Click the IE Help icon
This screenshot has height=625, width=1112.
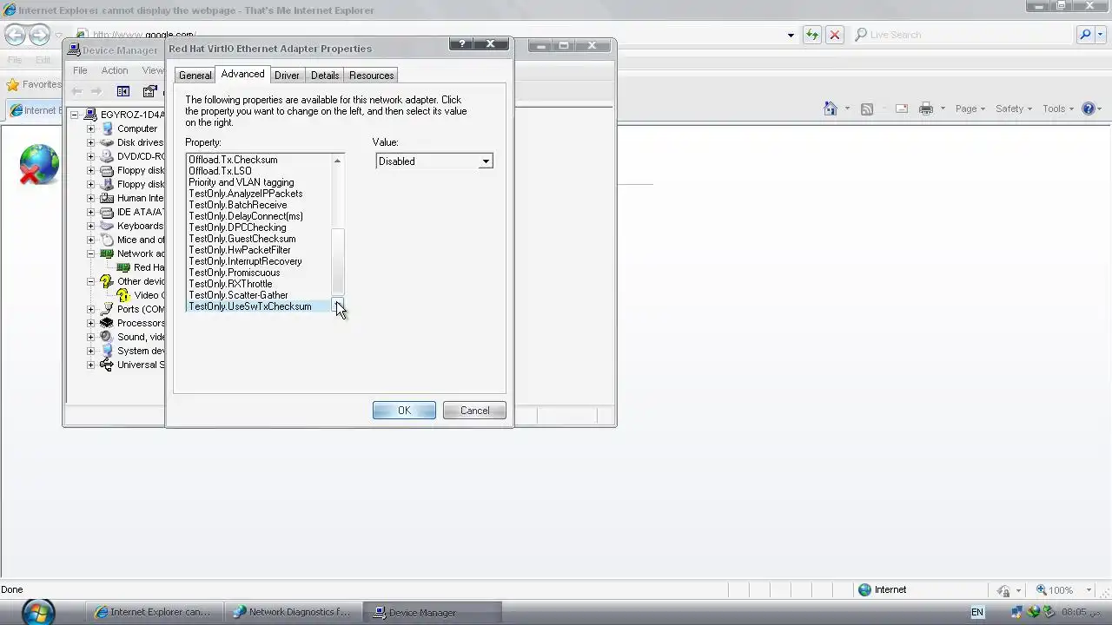(x=1089, y=109)
